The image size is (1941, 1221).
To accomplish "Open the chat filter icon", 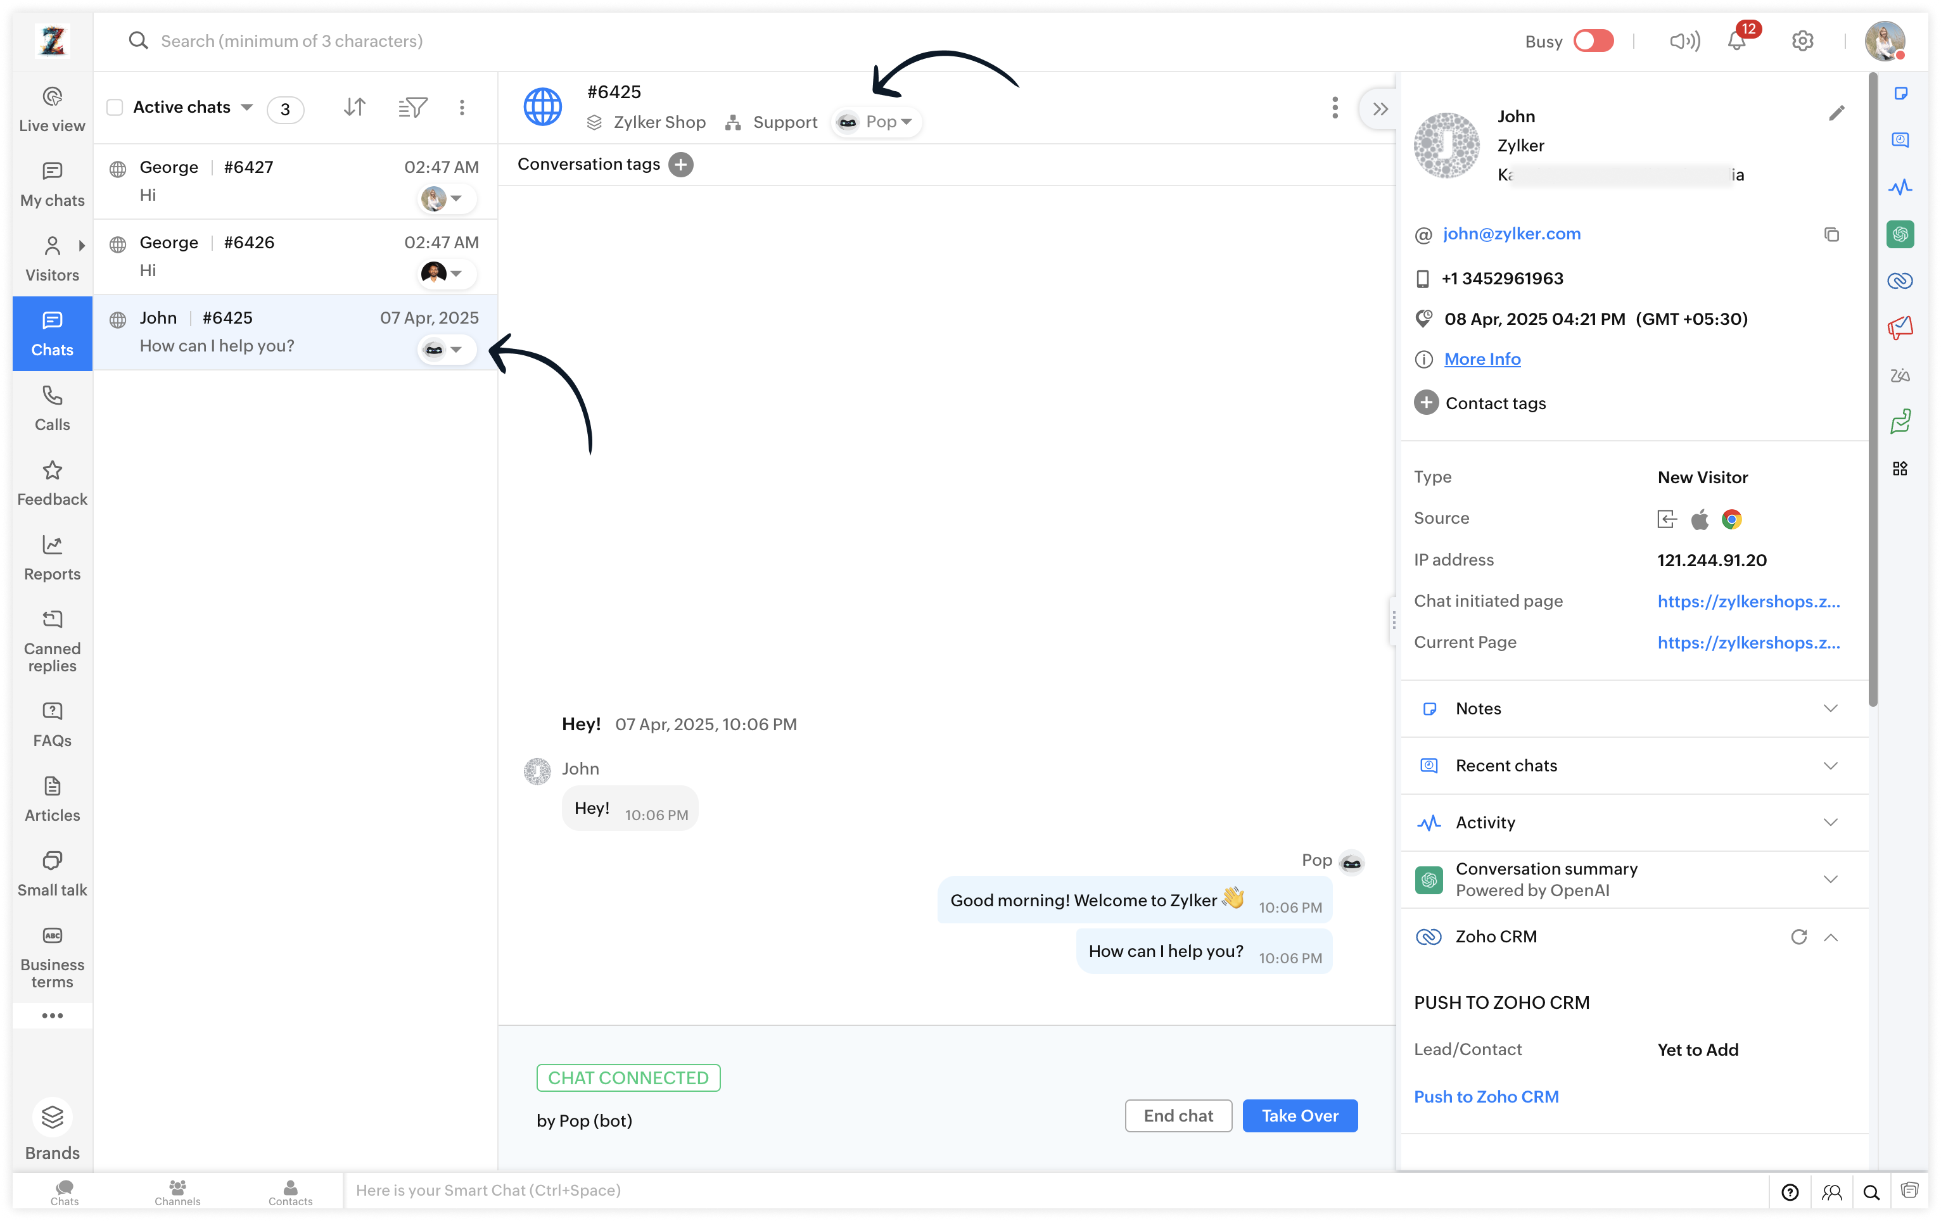I will [x=412, y=107].
